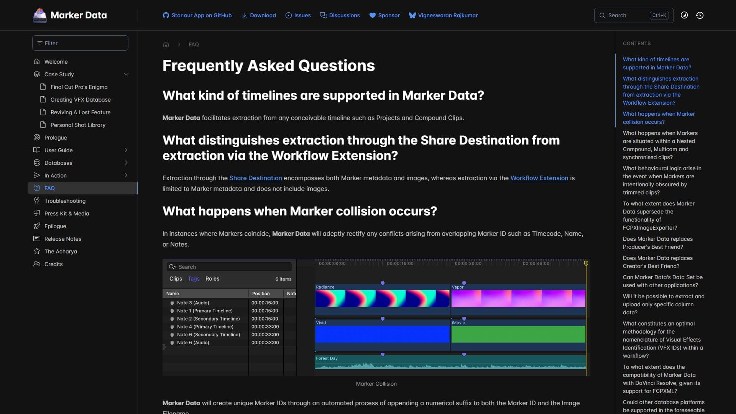Click the Filter input field
The image size is (736, 414).
pos(80,43)
